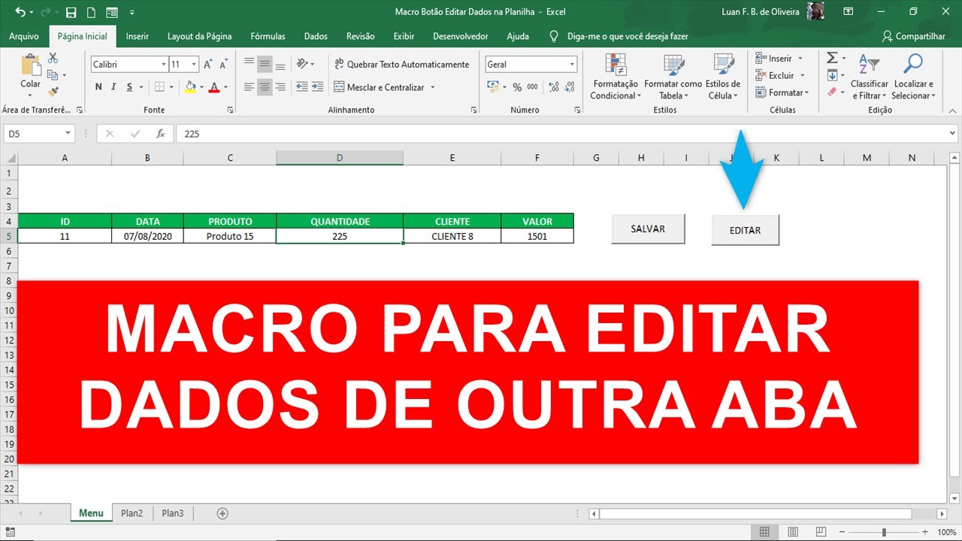Click the fill color paint bucket

pos(190,87)
